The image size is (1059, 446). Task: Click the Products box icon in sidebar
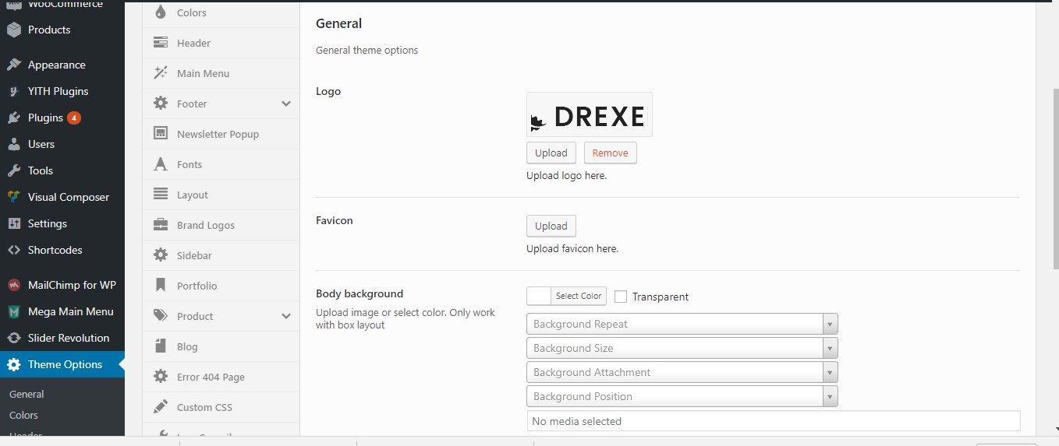(x=14, y=30)
